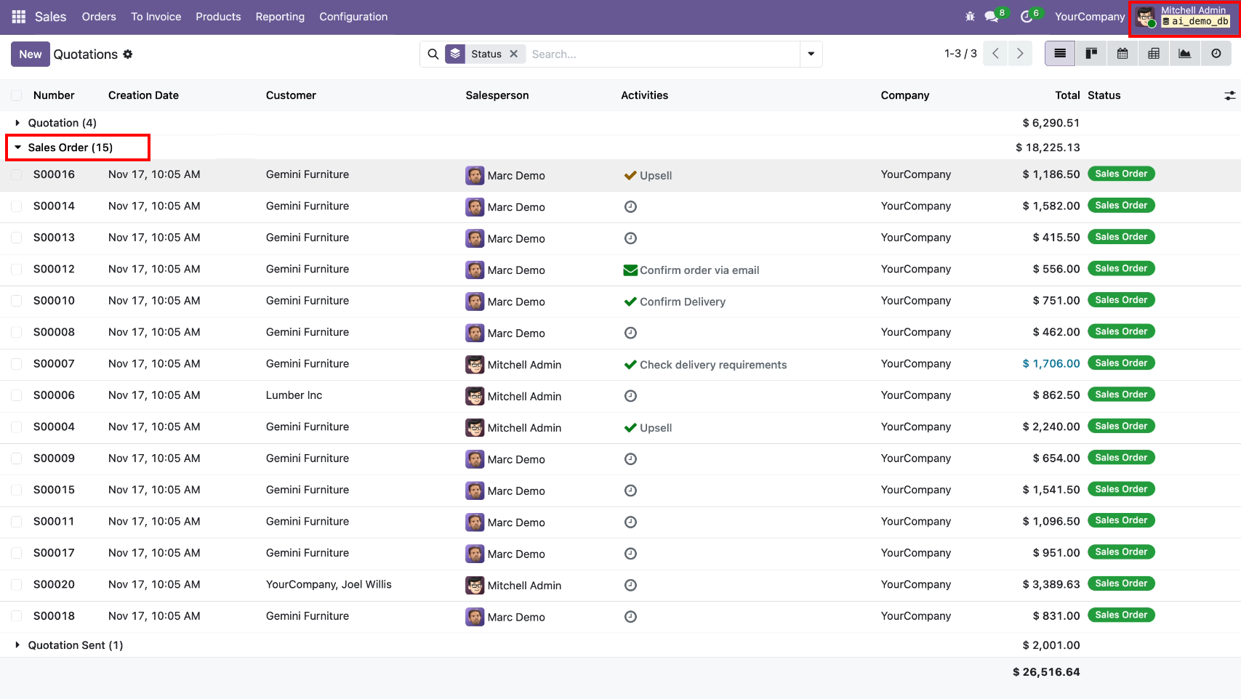1241x699 pixels.
Task: Switch to Kanban view
Action: point(1091,54)
